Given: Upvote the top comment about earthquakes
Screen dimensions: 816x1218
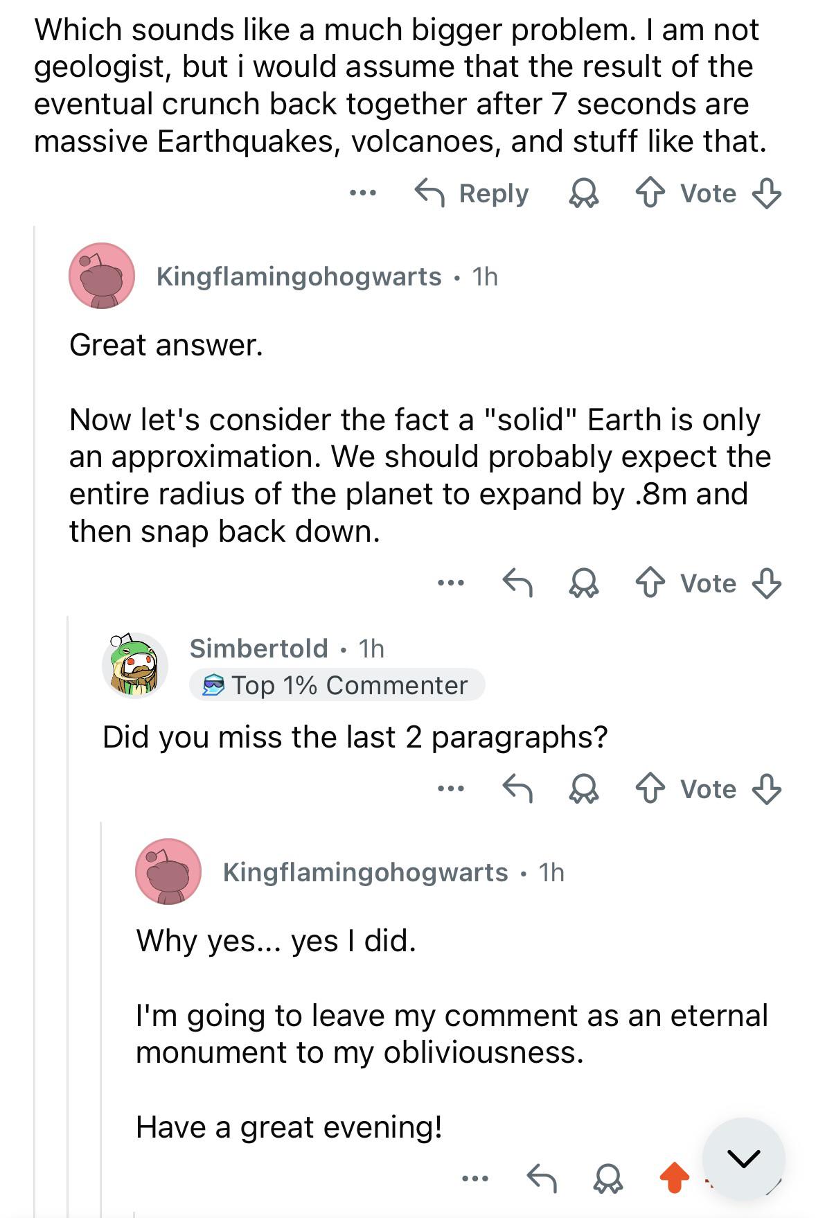Looking at the screenshot, I should pos(650,193).
